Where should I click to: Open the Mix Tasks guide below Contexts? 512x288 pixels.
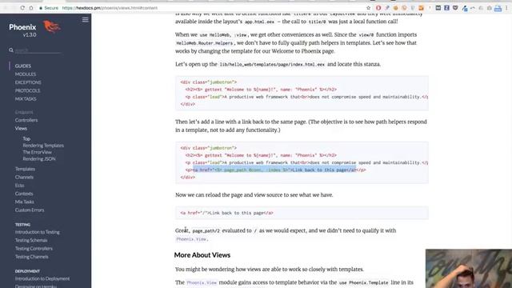tap(25, 202)
